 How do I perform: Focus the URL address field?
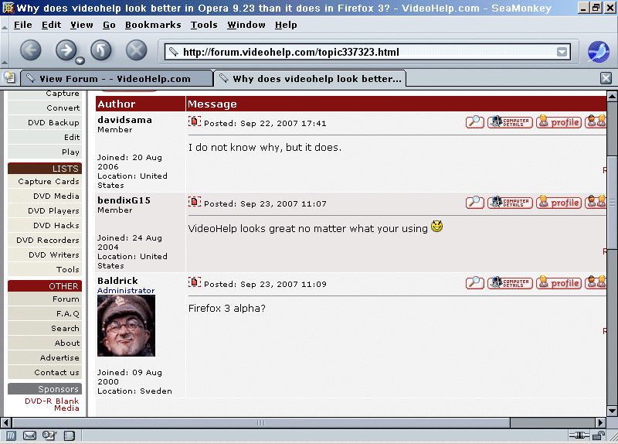(368, 52)
